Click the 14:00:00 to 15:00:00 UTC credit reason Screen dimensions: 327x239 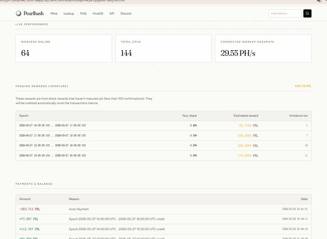(x=117, y=229)
